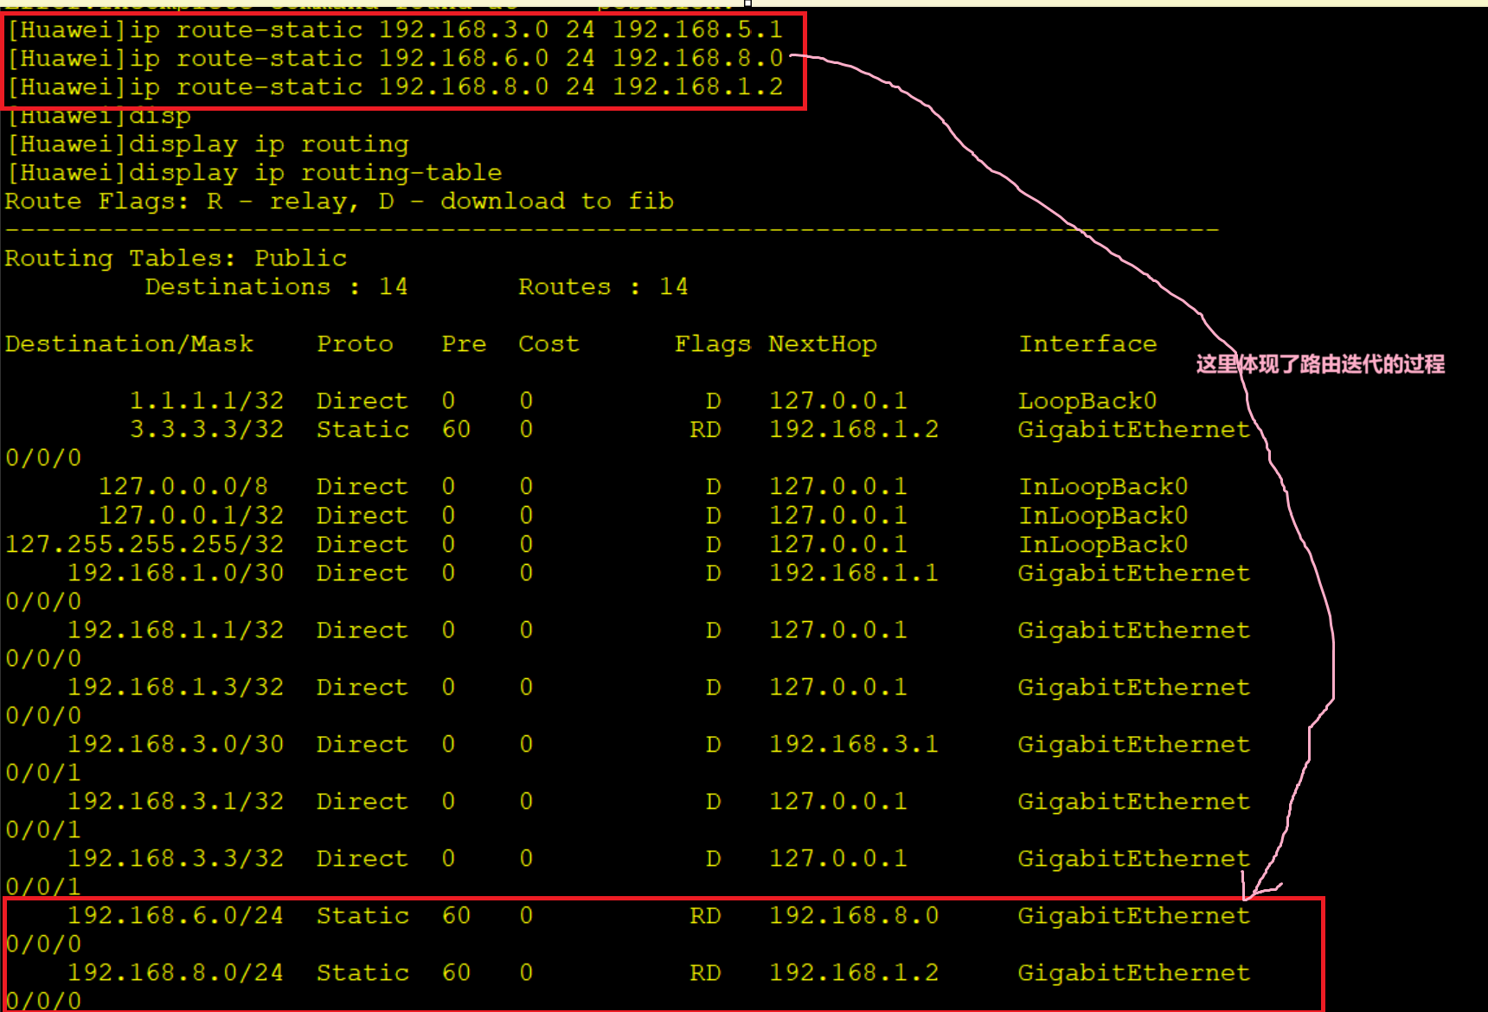
Task: Click destination entry 127.0.0.0/8
Action: pyautogui.click(x=183, y=487)
